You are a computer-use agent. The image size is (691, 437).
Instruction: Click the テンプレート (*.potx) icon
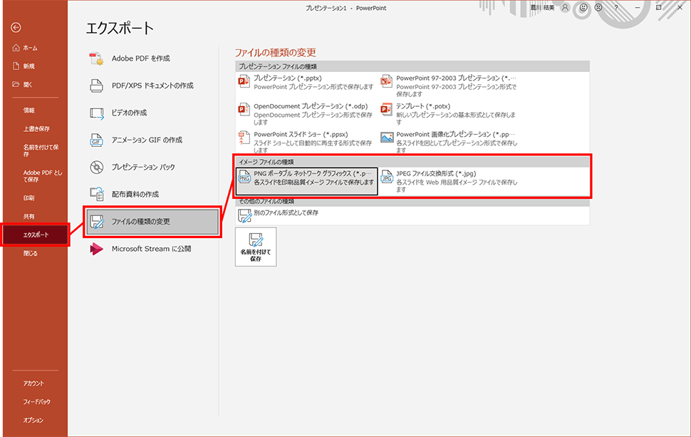pos(387,109)
